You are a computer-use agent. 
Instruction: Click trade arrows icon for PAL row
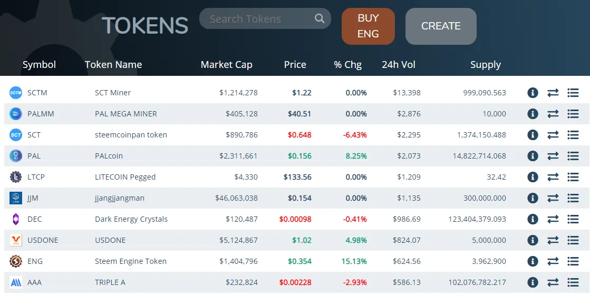pyautogui.click(x=553, y=156)
